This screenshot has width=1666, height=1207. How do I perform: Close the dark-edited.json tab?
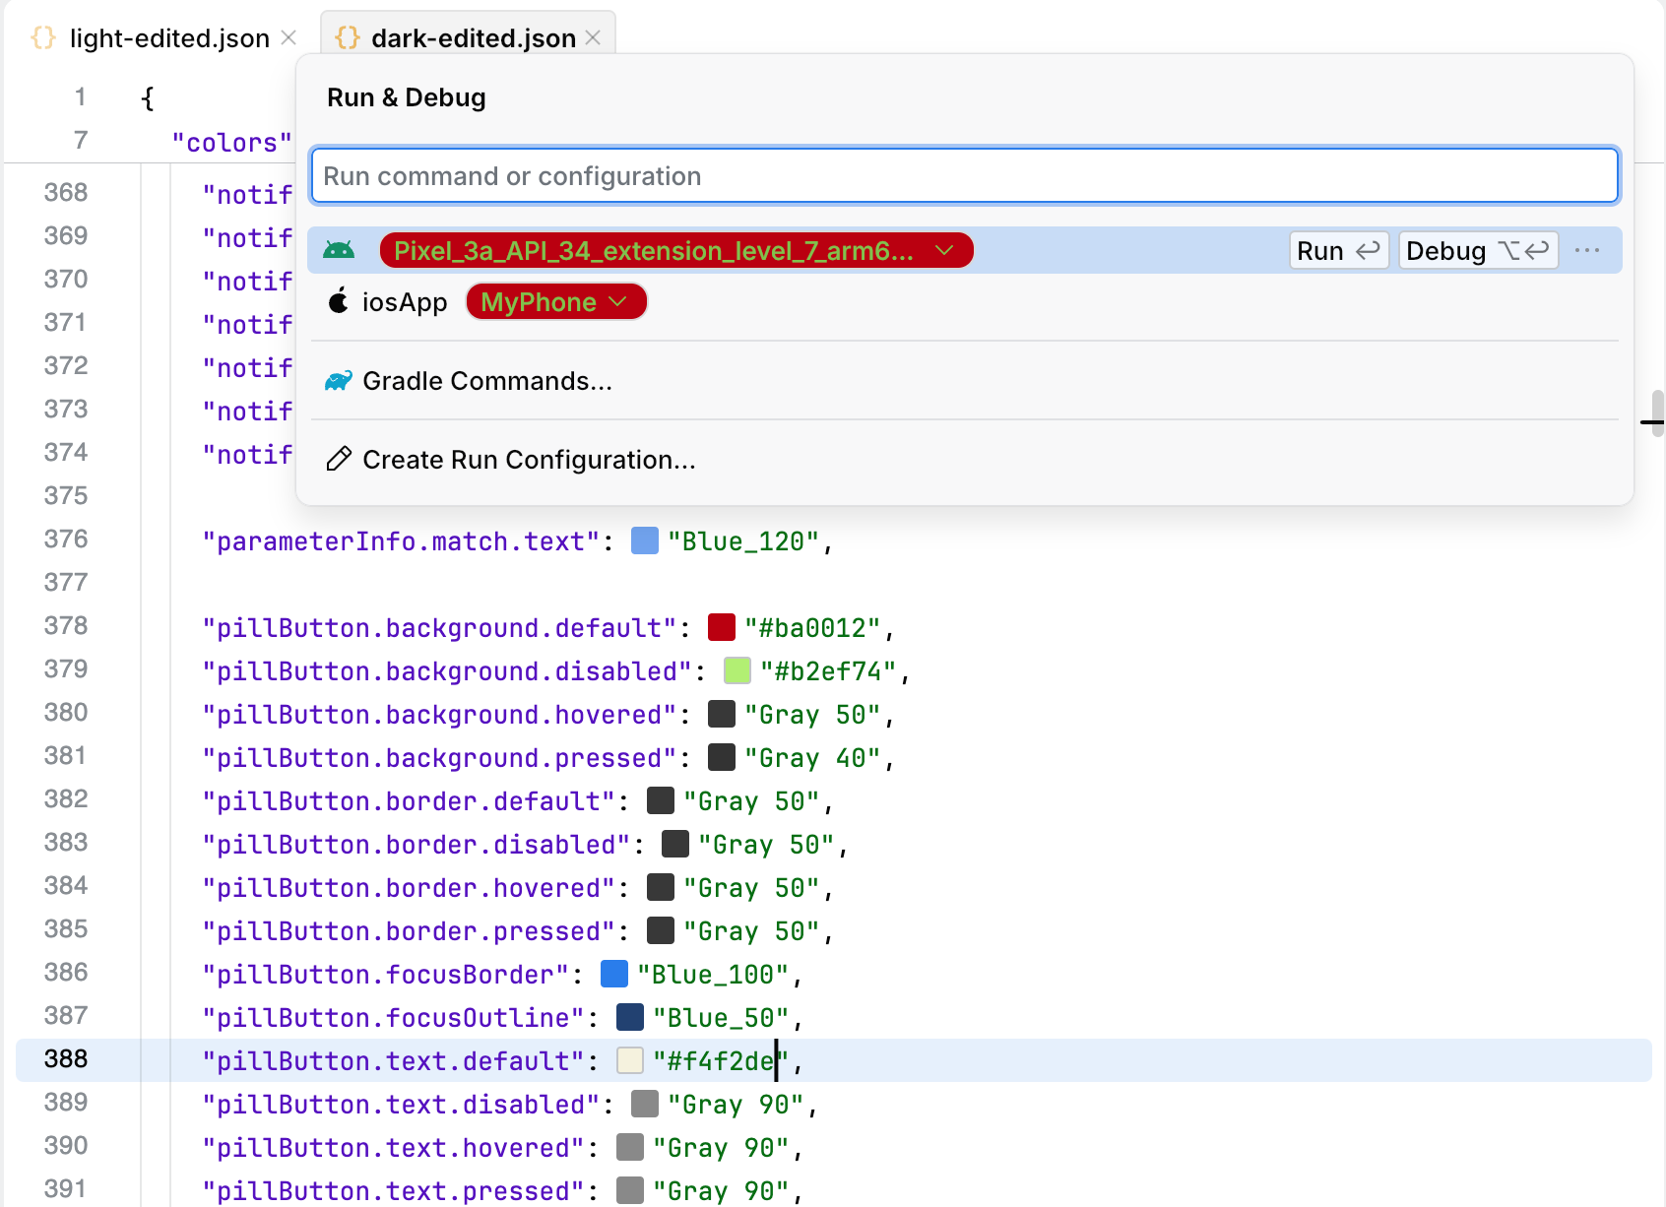click(593, 38)
